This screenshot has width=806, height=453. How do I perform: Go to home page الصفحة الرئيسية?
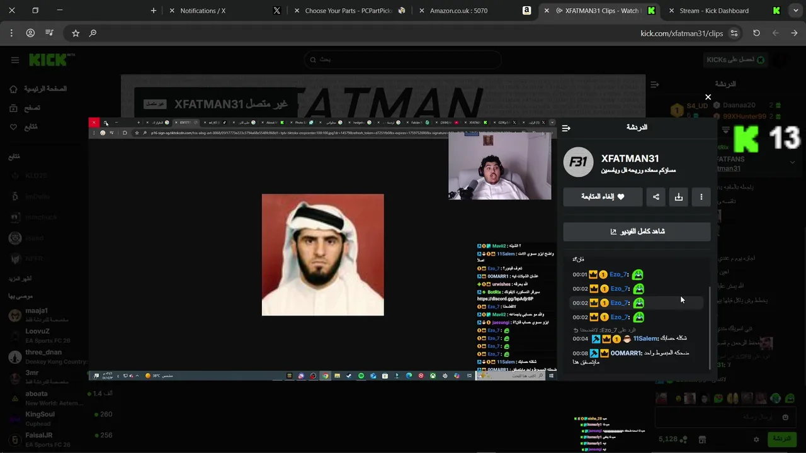click(x=39, y=89)
